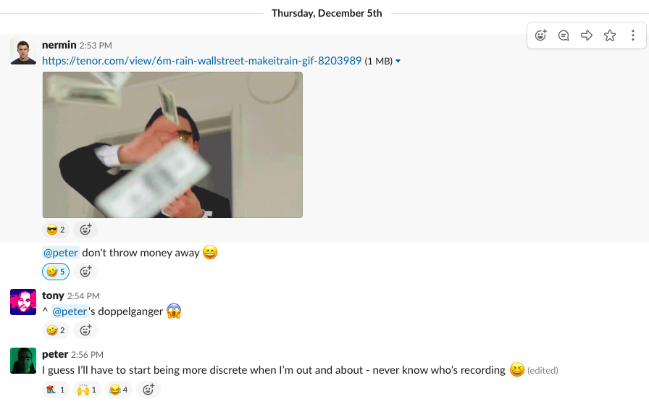Open the tenor.com rain-wallstreet GIF link
This screenshot has height=415, width=649.
[201, 61]
